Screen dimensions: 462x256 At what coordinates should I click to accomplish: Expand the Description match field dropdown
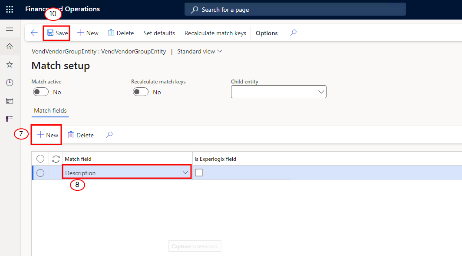pyautogui.click(x=185, y=173)
